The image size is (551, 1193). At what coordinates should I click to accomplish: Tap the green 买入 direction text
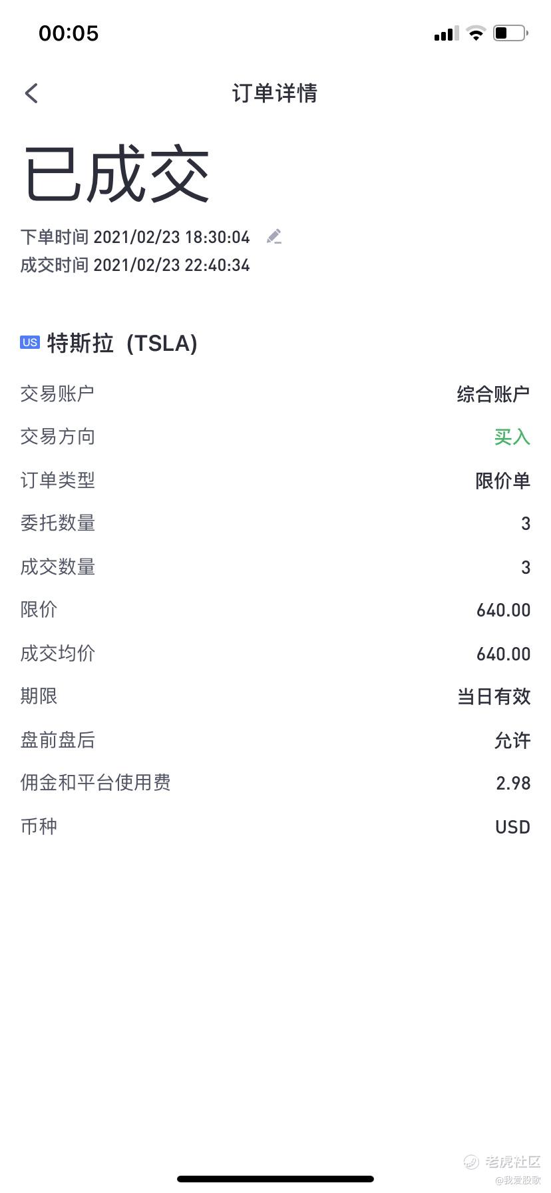pos(512,437)
